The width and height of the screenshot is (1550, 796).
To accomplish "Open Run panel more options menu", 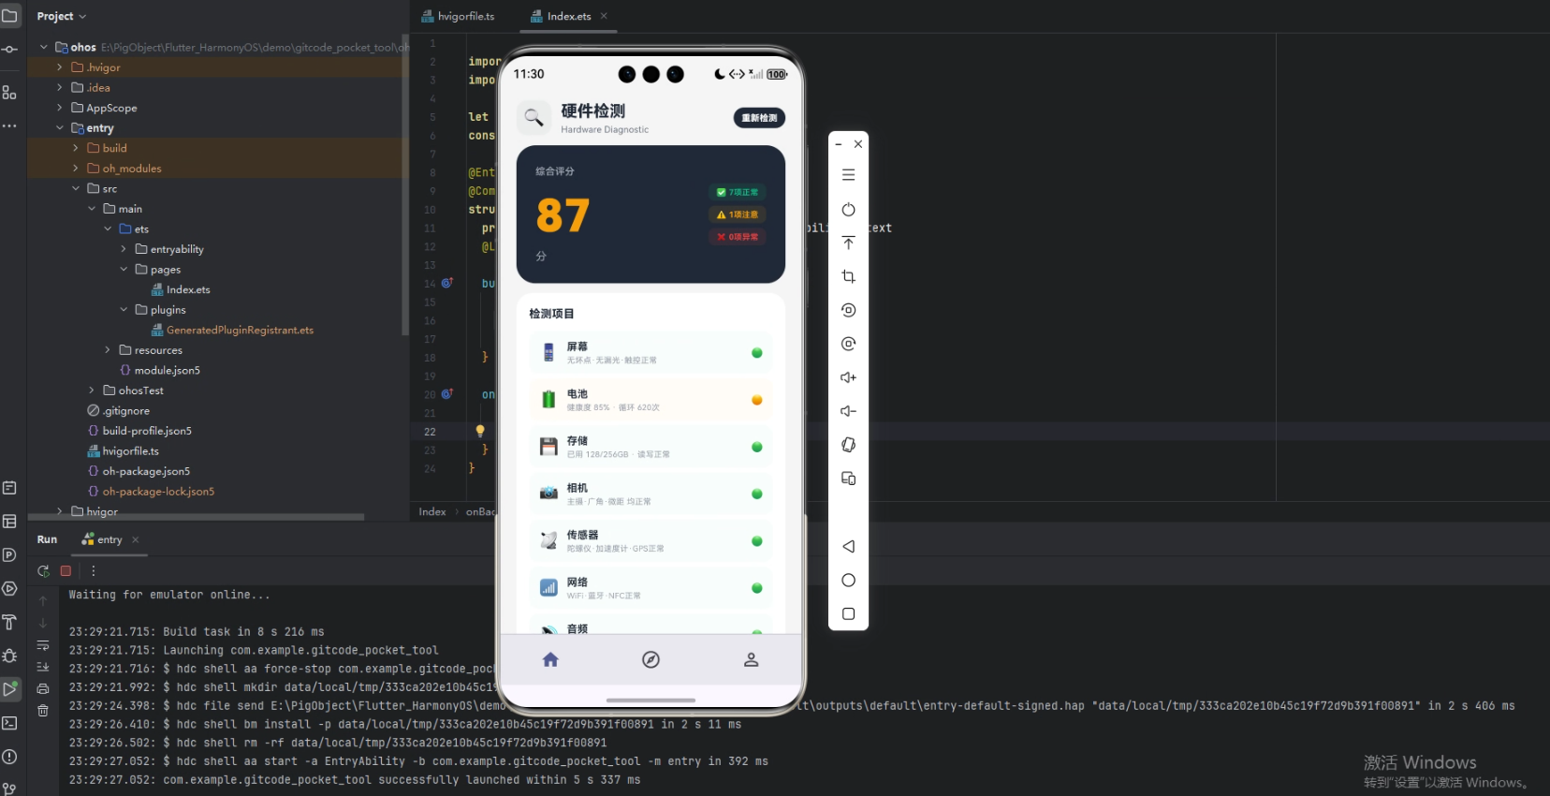I will (x=93, y=570).
